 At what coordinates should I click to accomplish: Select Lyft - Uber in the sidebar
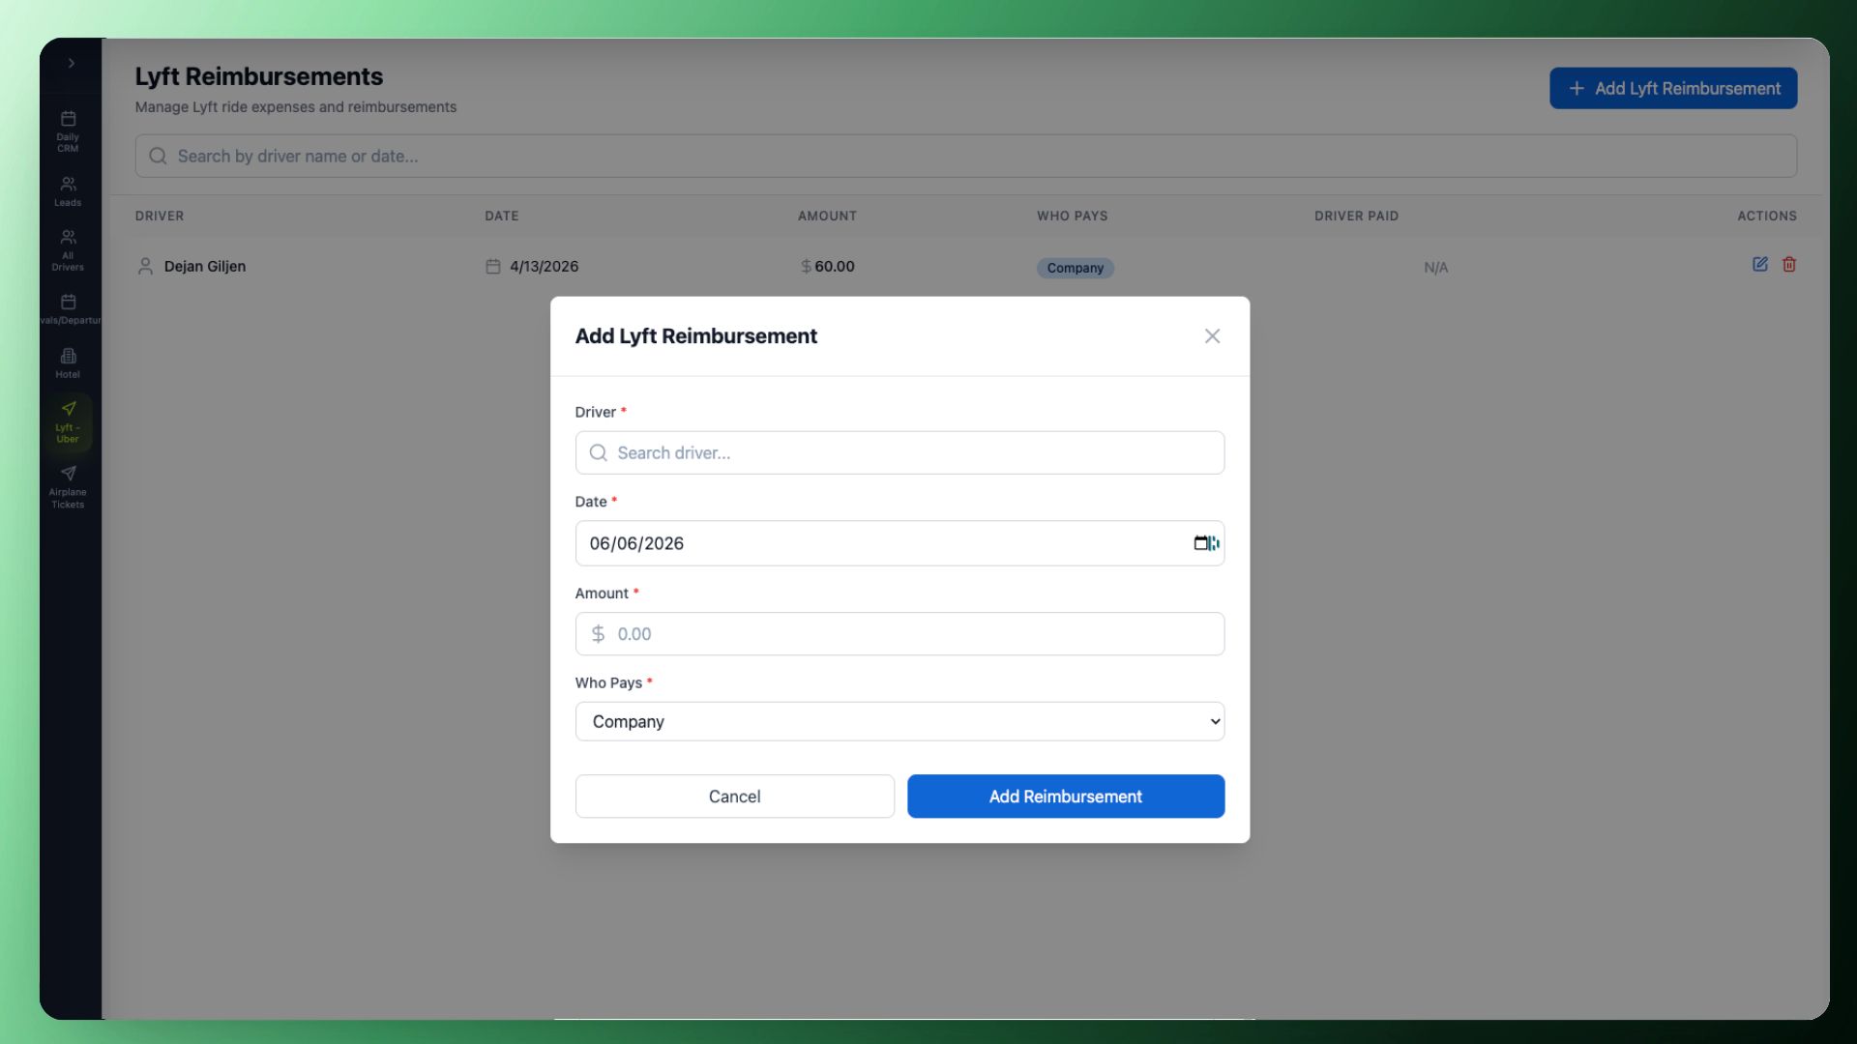click(68, 422)
